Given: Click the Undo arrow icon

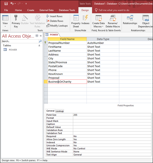Looking at the screenshot, I should (12, 3).
